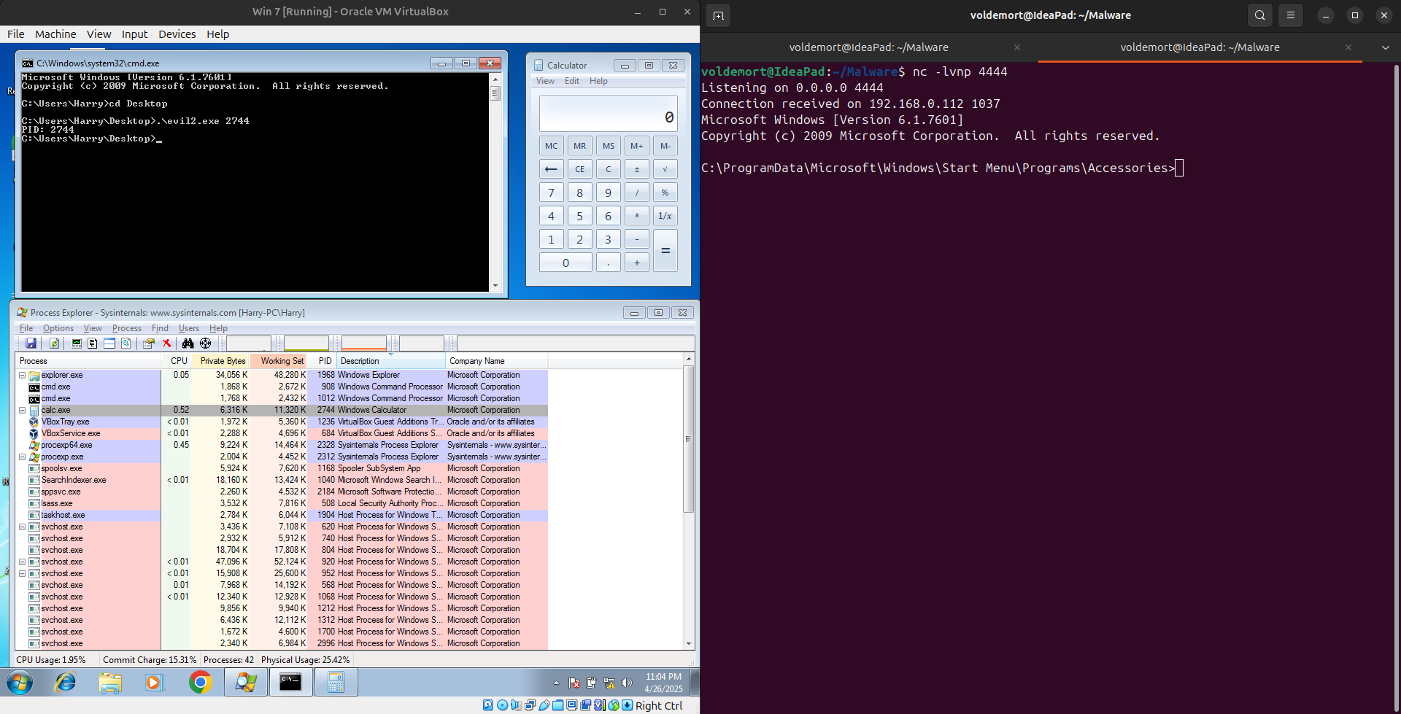Screen dimensions: 1401x714
Task: Click the optical disc indicator in VirtualBox status bar
Action: [502, 705]
